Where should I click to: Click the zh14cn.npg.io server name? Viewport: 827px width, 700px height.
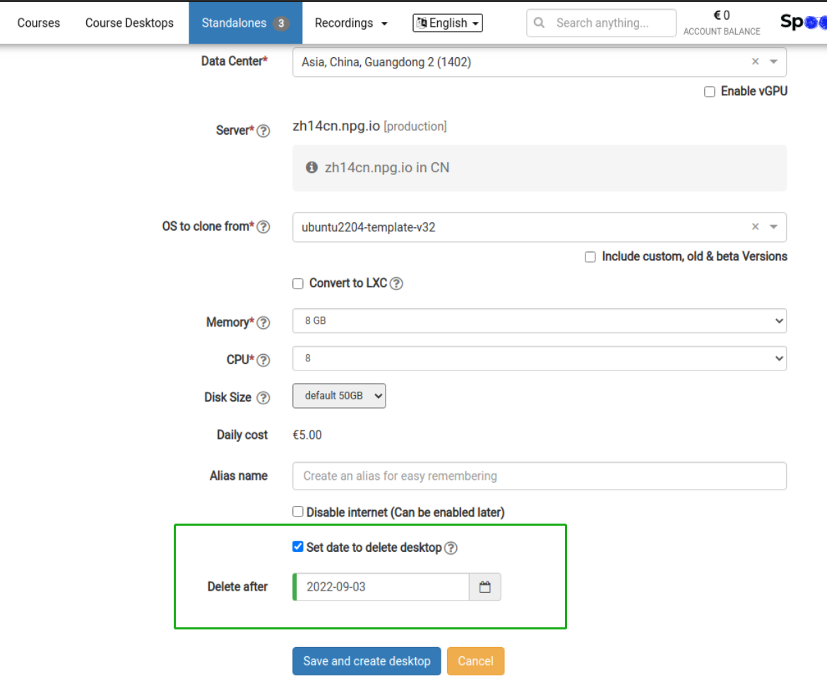[x=336, y=126]
